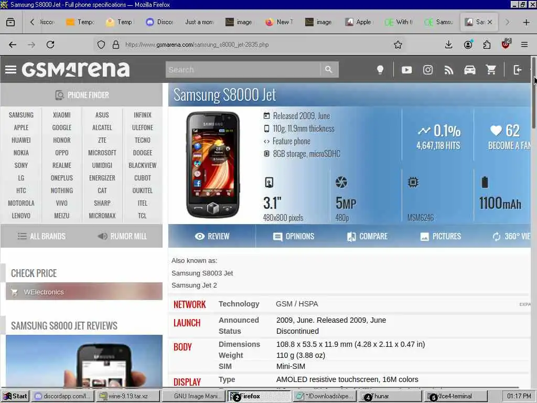
Task: Open the uBlock Origin shield icon
Action: [x=506, y=45]
